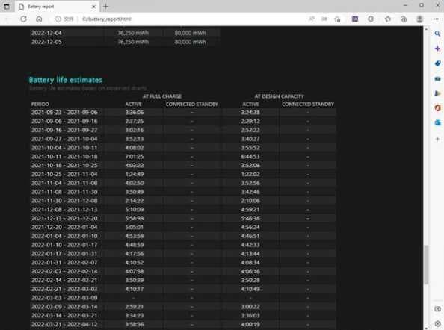
Task: Open a new browser tab
Action: (x=105, y=7)
